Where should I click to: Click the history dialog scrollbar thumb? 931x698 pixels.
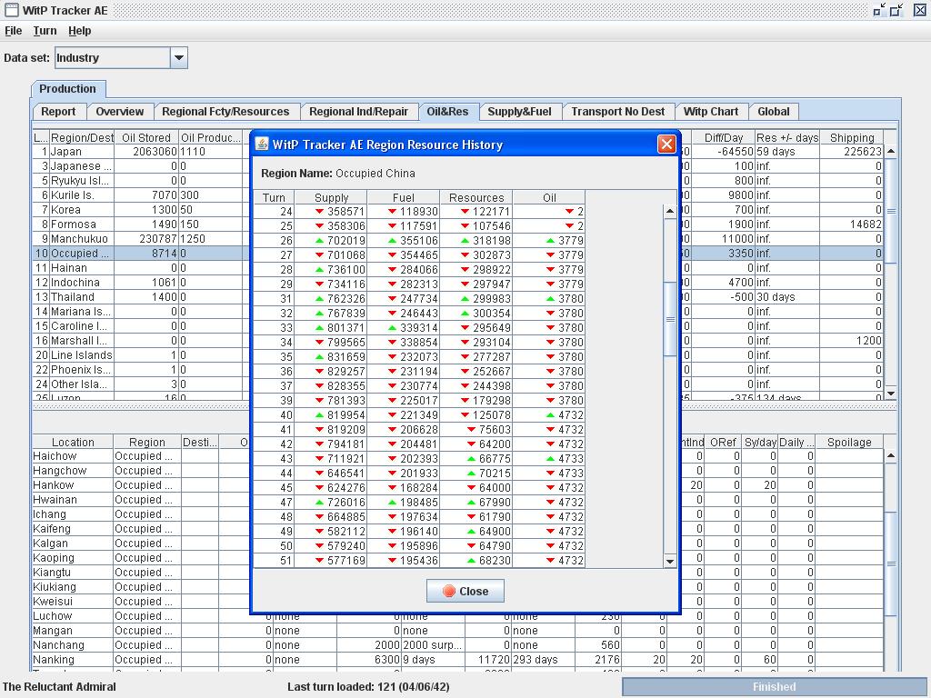tap(670, 319)
